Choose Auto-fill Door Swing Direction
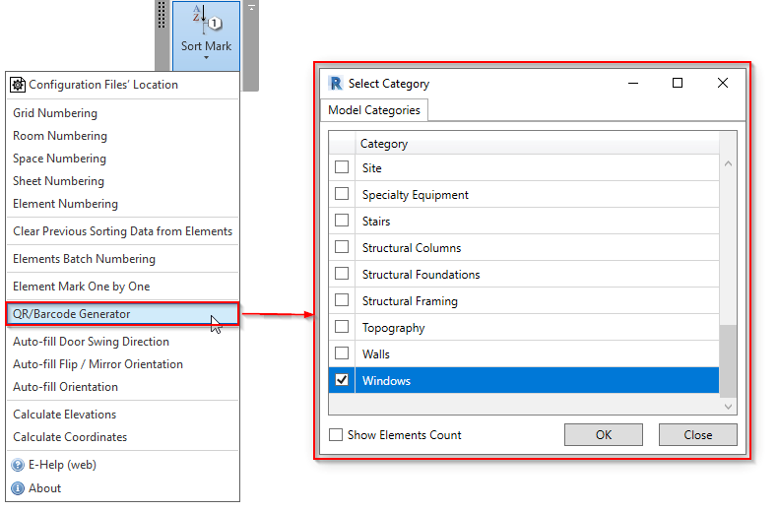The image size is (778, 512). 91,342
